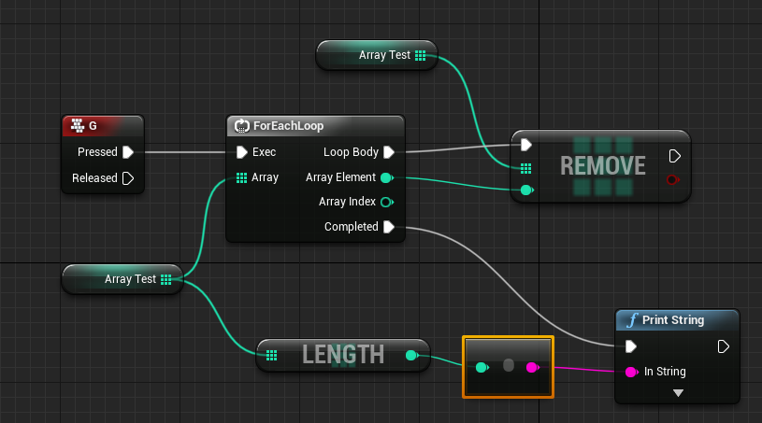Select the LENGTH node label
The image size is (762, 423).
(x=343, y=355)
